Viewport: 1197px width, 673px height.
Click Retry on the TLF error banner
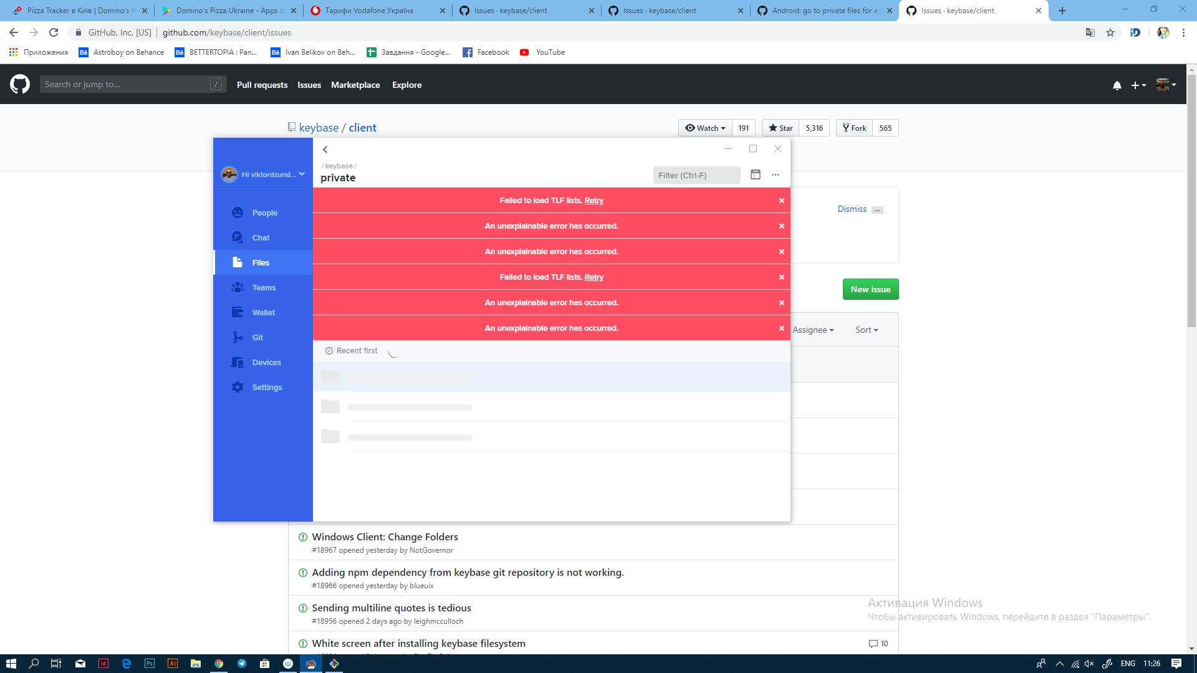pyautogui.click(x=594, y=200)
